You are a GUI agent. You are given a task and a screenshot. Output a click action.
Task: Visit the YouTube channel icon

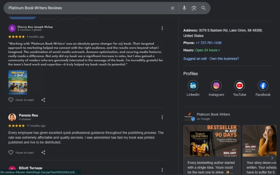click(x=240, y=85)
